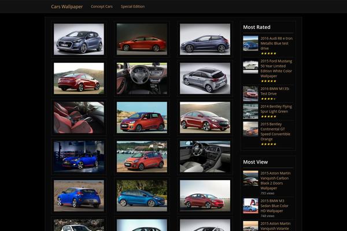Open the blue hatchback under trees thumbnail
Viewport: 347px width, 231px height.
click(x=142, y=196)
